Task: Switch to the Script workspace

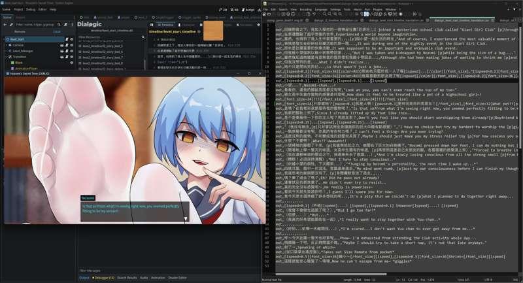Action: click(x=248, y=10)
